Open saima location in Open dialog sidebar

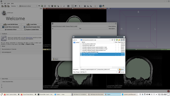coord(76,42)
